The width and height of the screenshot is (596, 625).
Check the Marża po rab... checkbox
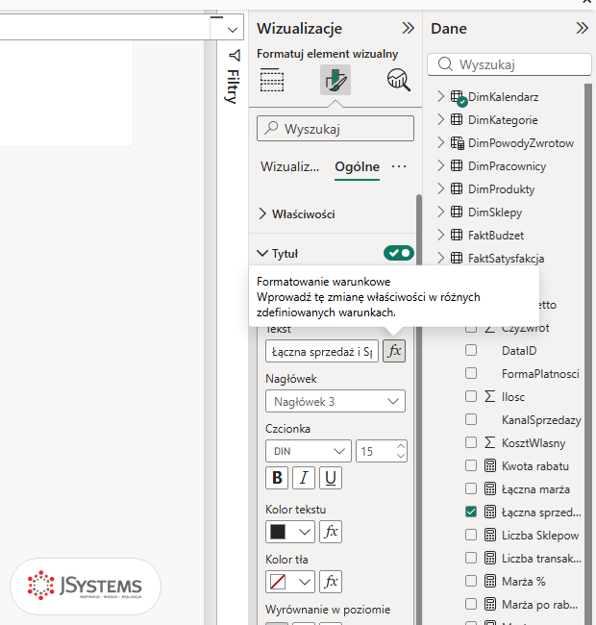coord(471,604)
